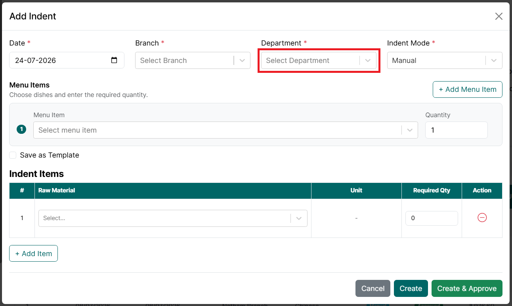Expand the Raw Material chevron arrow

(x=299, y=218)
